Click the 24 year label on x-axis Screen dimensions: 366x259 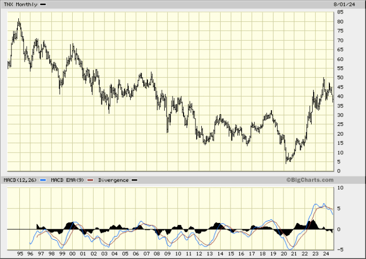click(326, 254)
